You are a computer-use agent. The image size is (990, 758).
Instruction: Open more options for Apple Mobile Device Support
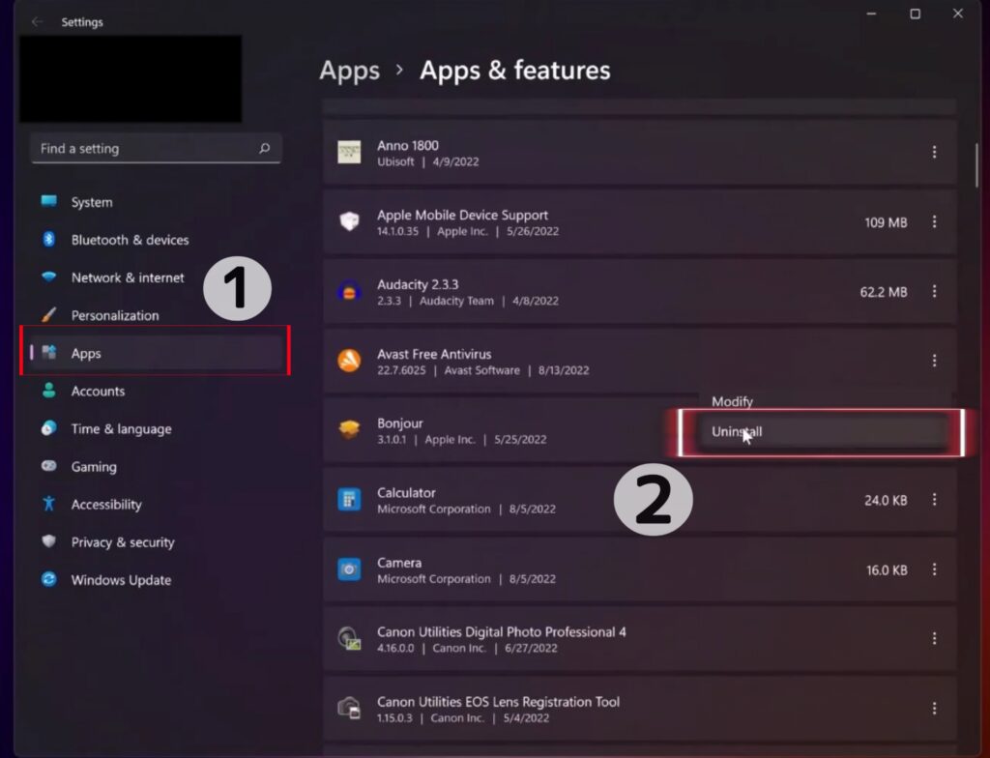click(x=934, y=221)
